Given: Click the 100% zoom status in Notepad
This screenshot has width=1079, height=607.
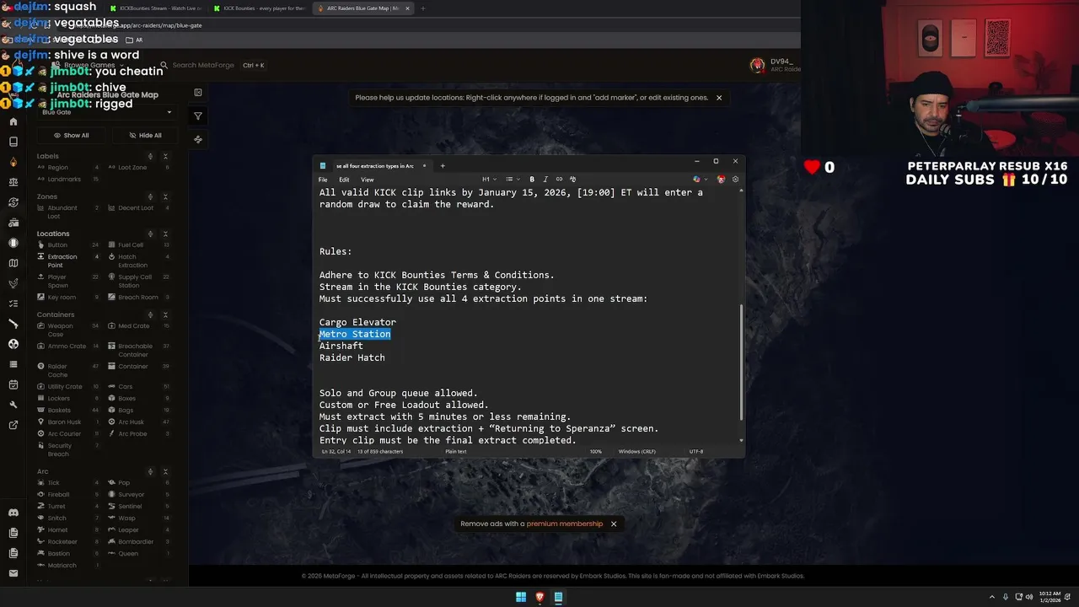Looking at the screenshot, I should [x=596, y=452].
